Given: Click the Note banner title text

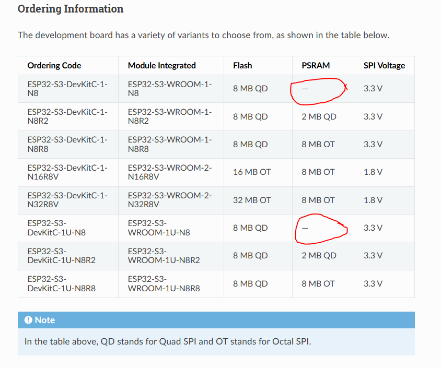Looking at the screenshot, I should 46,320.
